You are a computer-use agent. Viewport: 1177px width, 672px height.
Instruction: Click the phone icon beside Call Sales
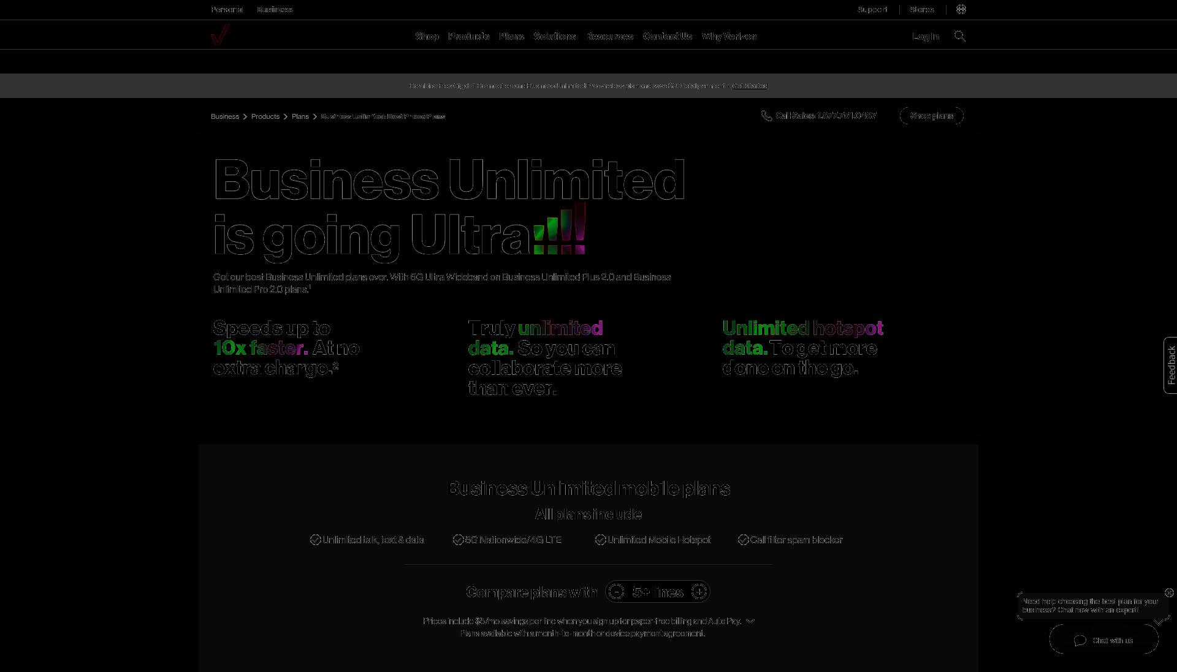coord(766,116)
